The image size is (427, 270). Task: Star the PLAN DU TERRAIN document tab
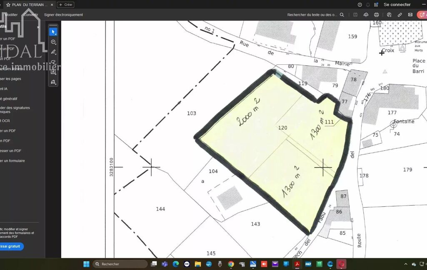click(8, 5)
